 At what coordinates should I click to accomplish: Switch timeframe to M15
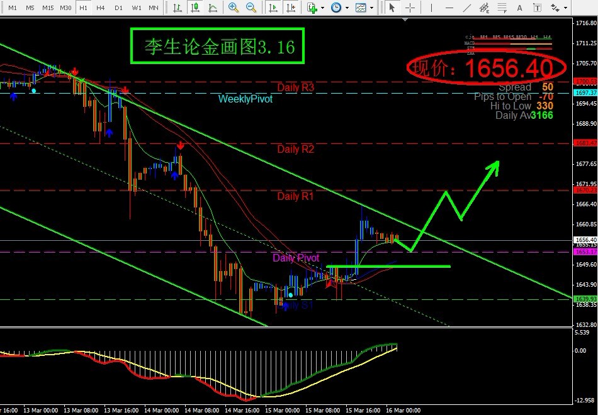tap(48, 8)
